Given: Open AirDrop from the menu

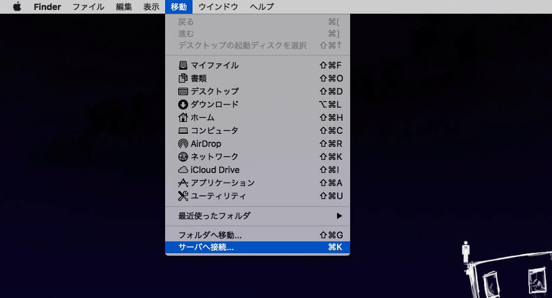Looking at the screenshot, I should 257,144.
